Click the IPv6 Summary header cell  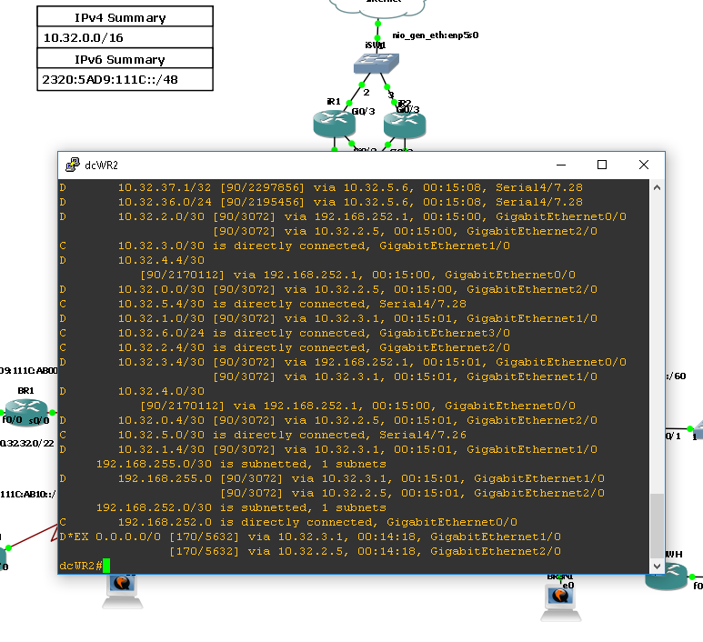(126, 59)
